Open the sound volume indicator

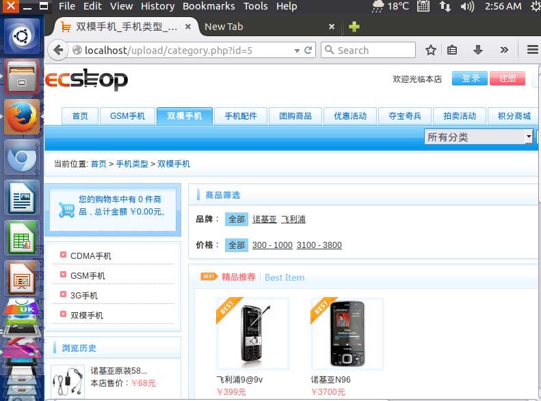pos(467,6)
